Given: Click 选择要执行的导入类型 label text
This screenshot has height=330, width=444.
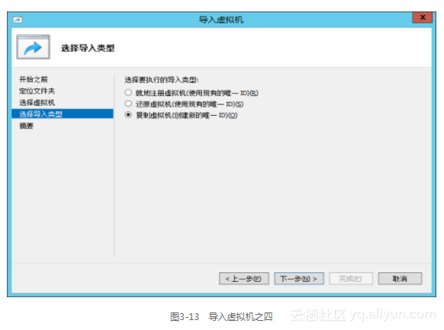Looking at the screenshot, I should click(x=162, y=80).
